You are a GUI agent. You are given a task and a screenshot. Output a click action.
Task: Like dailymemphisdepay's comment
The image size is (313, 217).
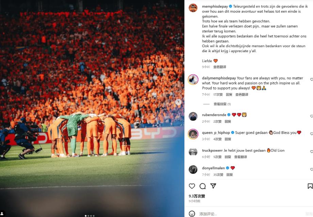point(311,79)
